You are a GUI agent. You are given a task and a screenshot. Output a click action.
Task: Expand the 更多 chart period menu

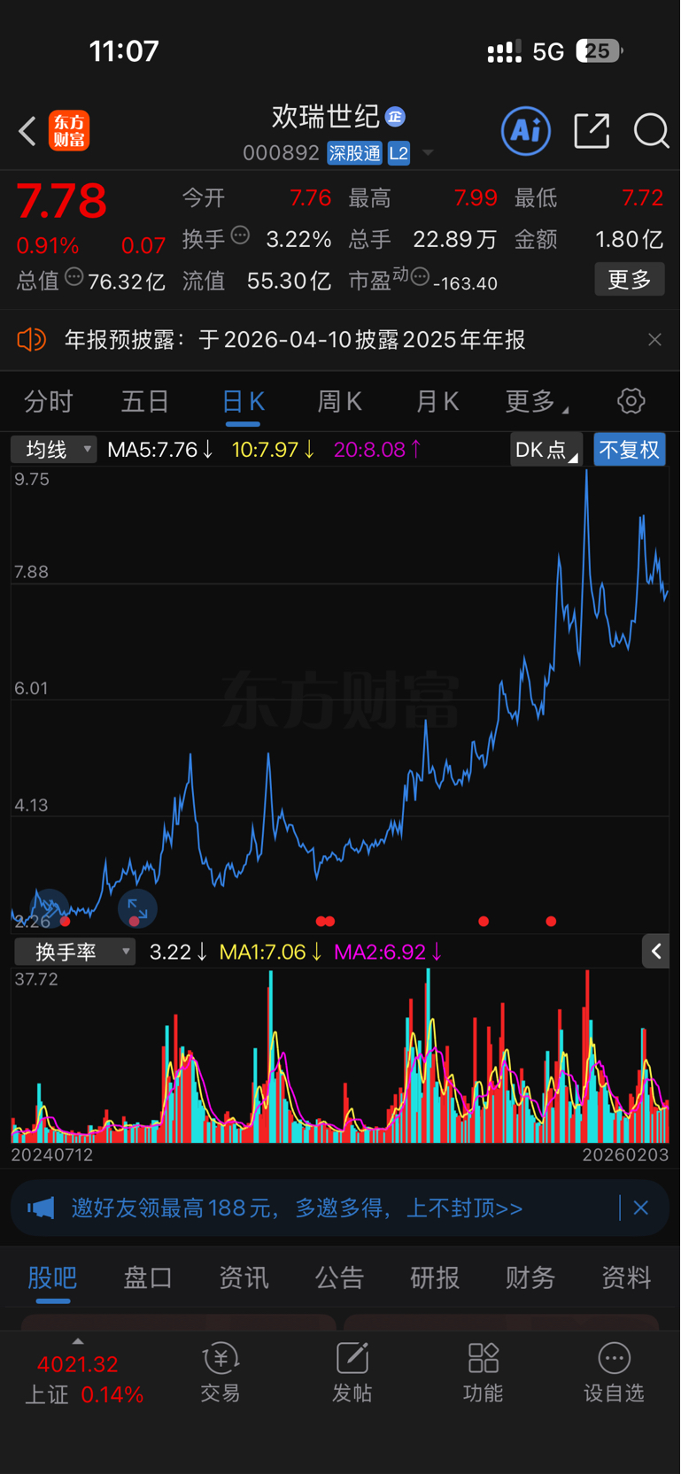coord(537,402)
